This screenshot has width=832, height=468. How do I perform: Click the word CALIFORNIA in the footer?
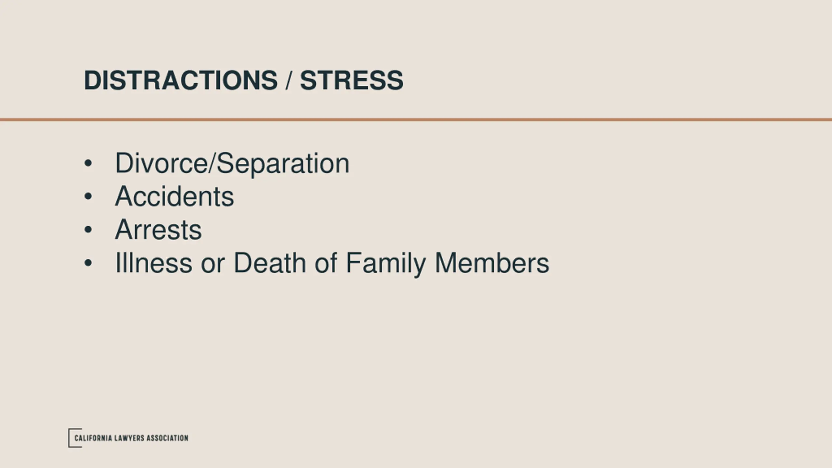point(93,438)
